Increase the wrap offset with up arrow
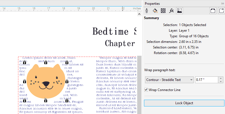Screen dimensions: 225x114 click(221, 78)
